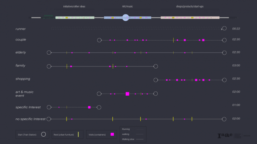Click the large magenta square on art & music row
257x144 pixels.
(x=127, y=94)
